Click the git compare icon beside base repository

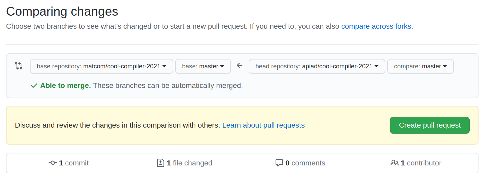(x=19, y=66)
